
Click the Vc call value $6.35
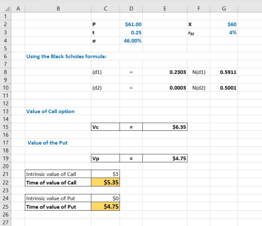tap(165, 127)
